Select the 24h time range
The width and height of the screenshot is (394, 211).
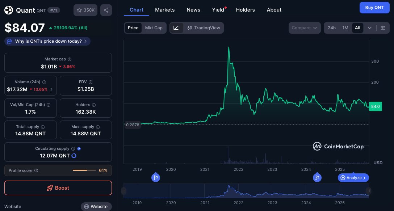(331, 28)
